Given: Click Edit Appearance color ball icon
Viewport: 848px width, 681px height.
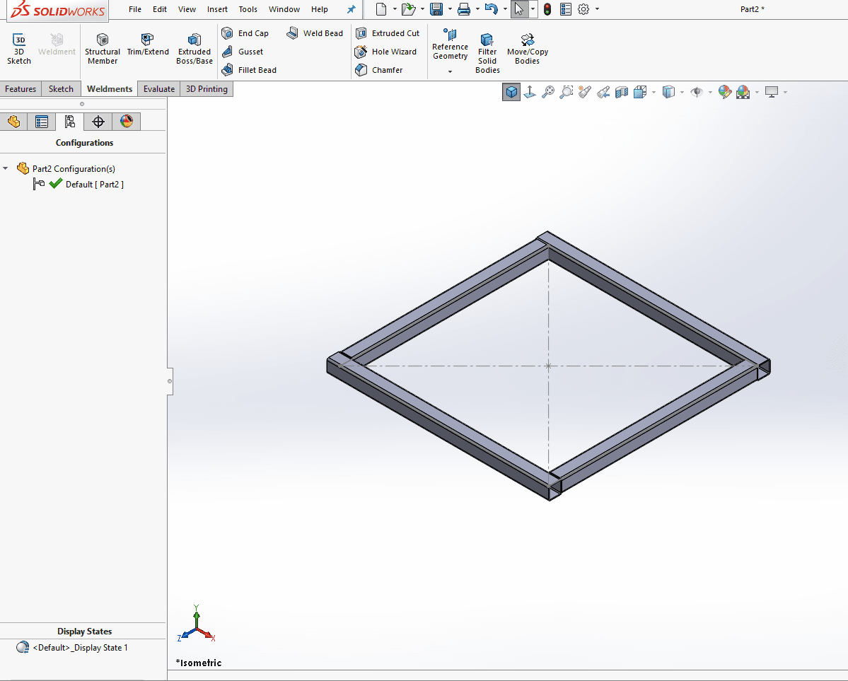Looking at the screenshot, I should pyautogui.click(x=725, y=92).
